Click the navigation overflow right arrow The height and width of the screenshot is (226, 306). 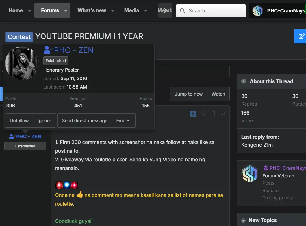pos(165,10)
